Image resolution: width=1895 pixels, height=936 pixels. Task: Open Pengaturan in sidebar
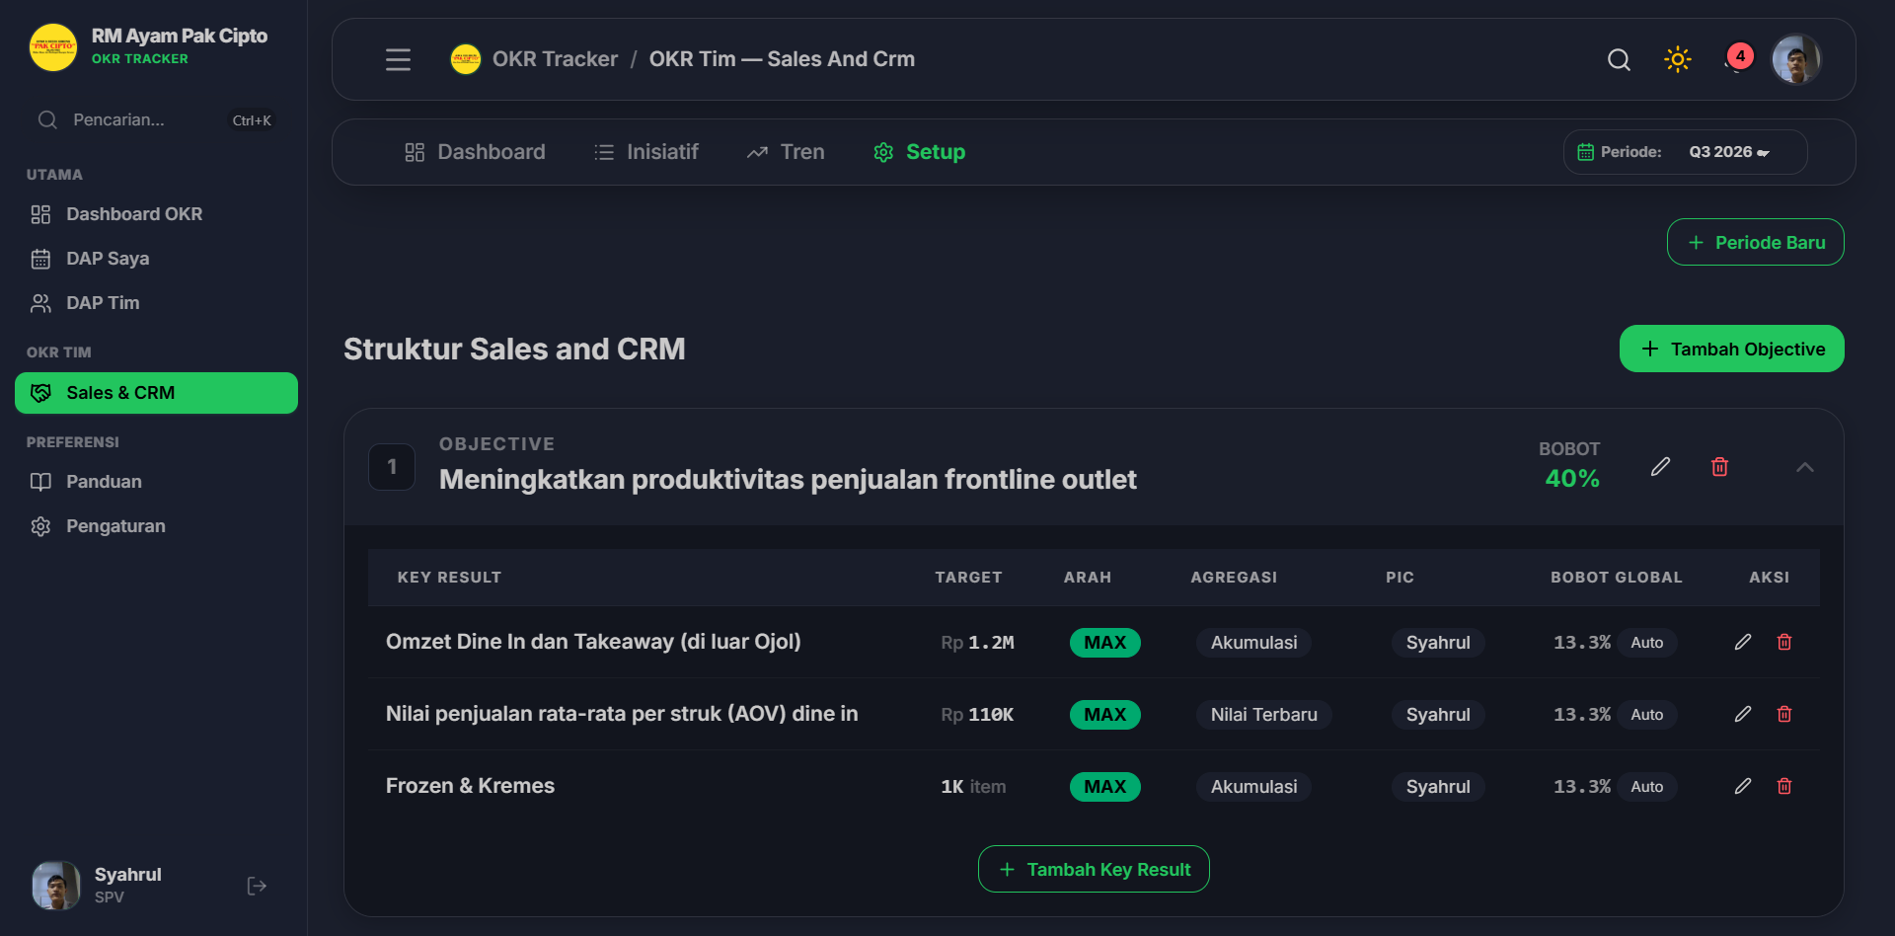coord(156,526)
